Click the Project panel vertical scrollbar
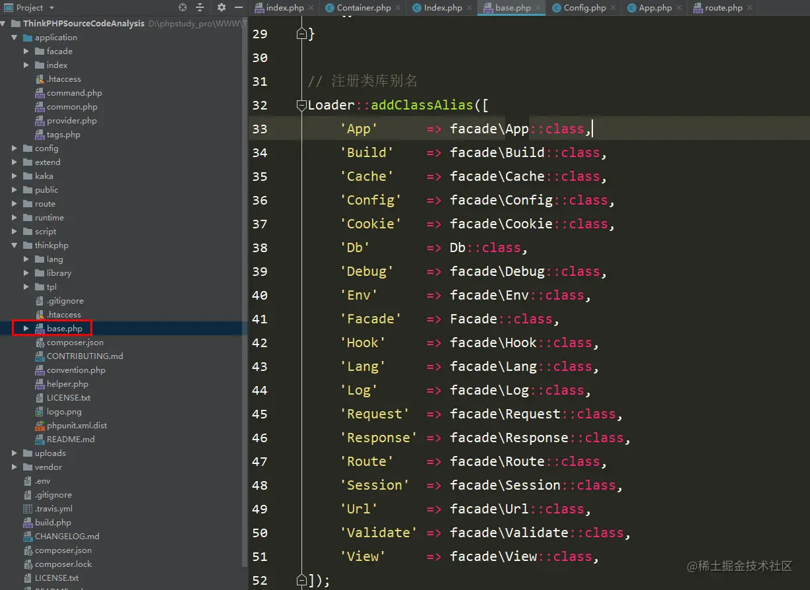Image resolution: width=810 pixels, height=590 pixels. 245,290
